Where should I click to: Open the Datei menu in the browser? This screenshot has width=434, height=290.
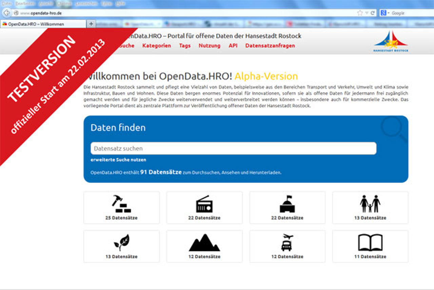(x=7, y=3)
